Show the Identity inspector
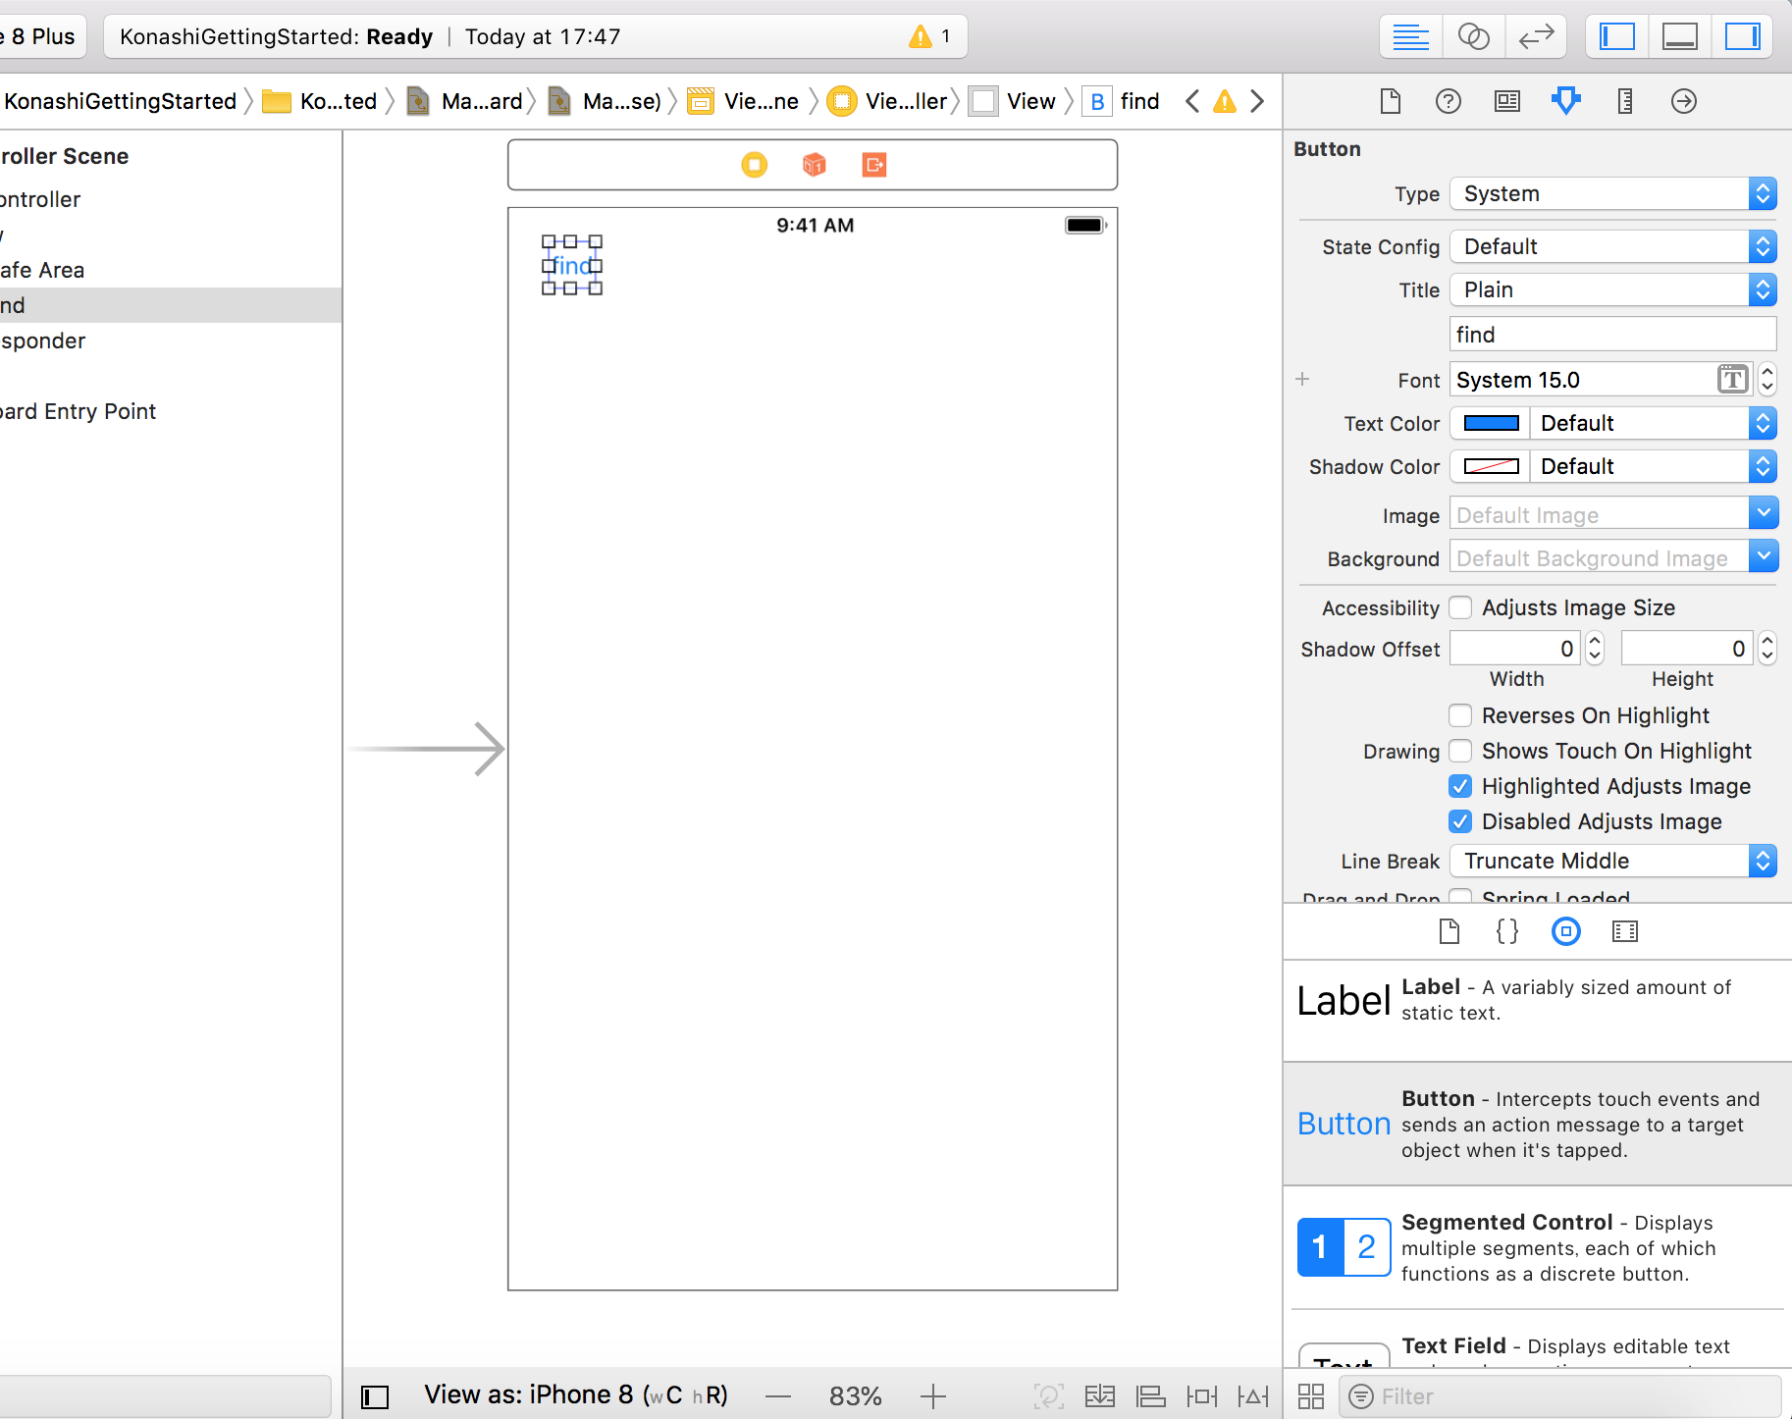1792x1419 pixels. coord(1506,101)
